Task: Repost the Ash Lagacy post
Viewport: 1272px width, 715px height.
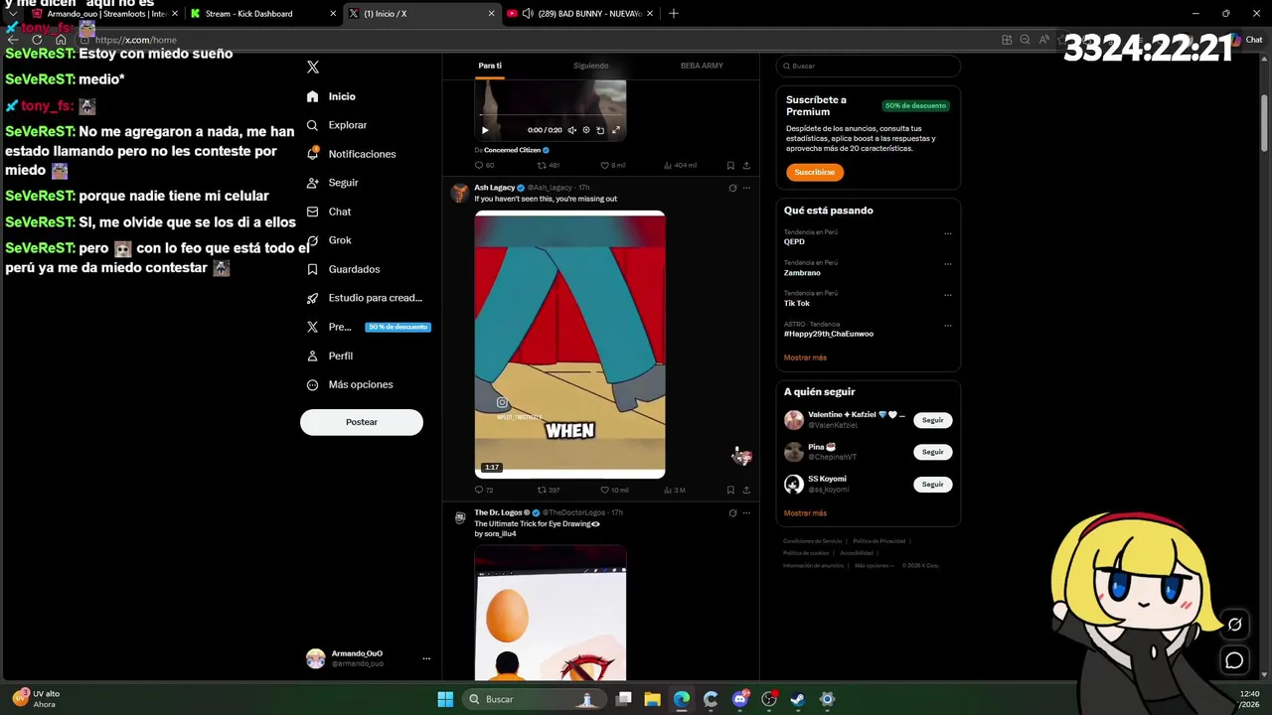Action: [543, 490]
